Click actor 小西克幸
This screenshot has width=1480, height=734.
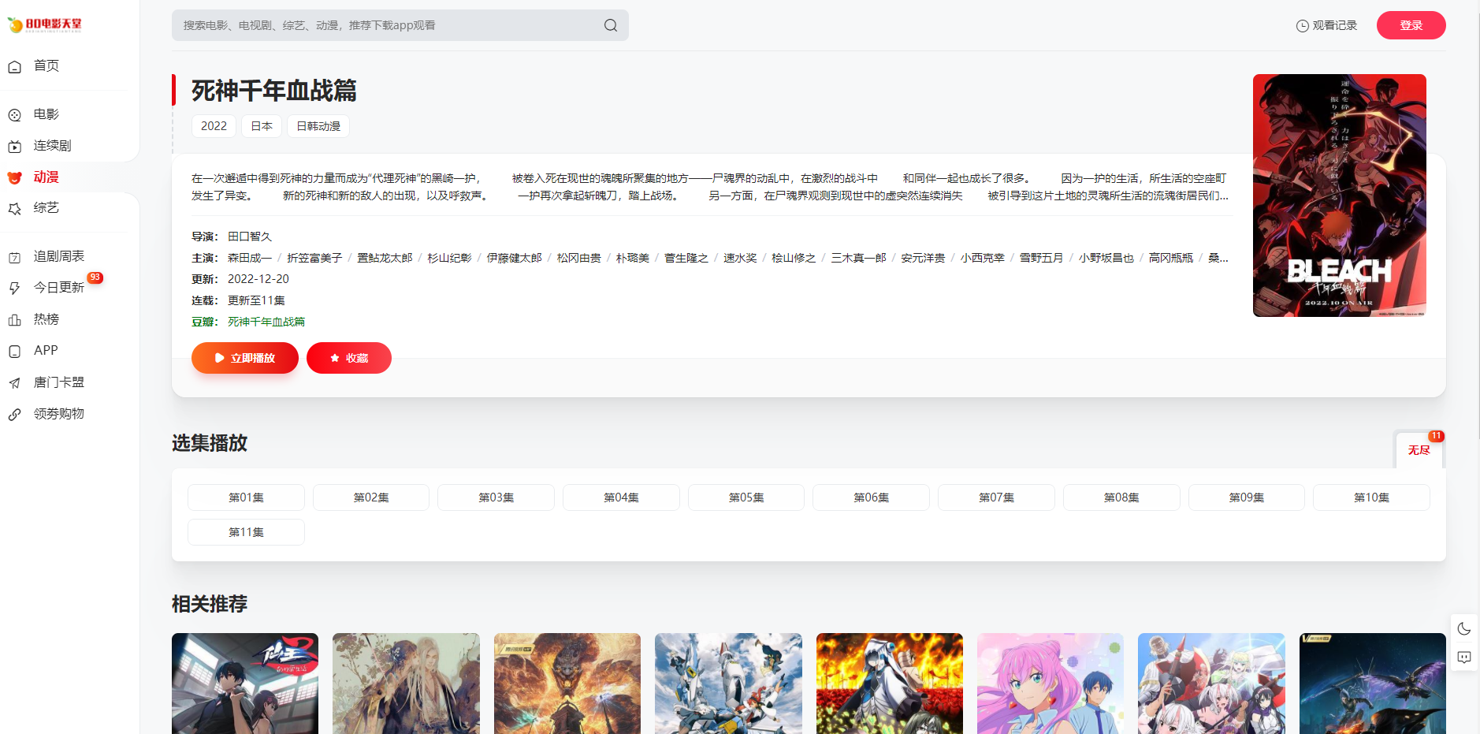[x=982, y=258]
